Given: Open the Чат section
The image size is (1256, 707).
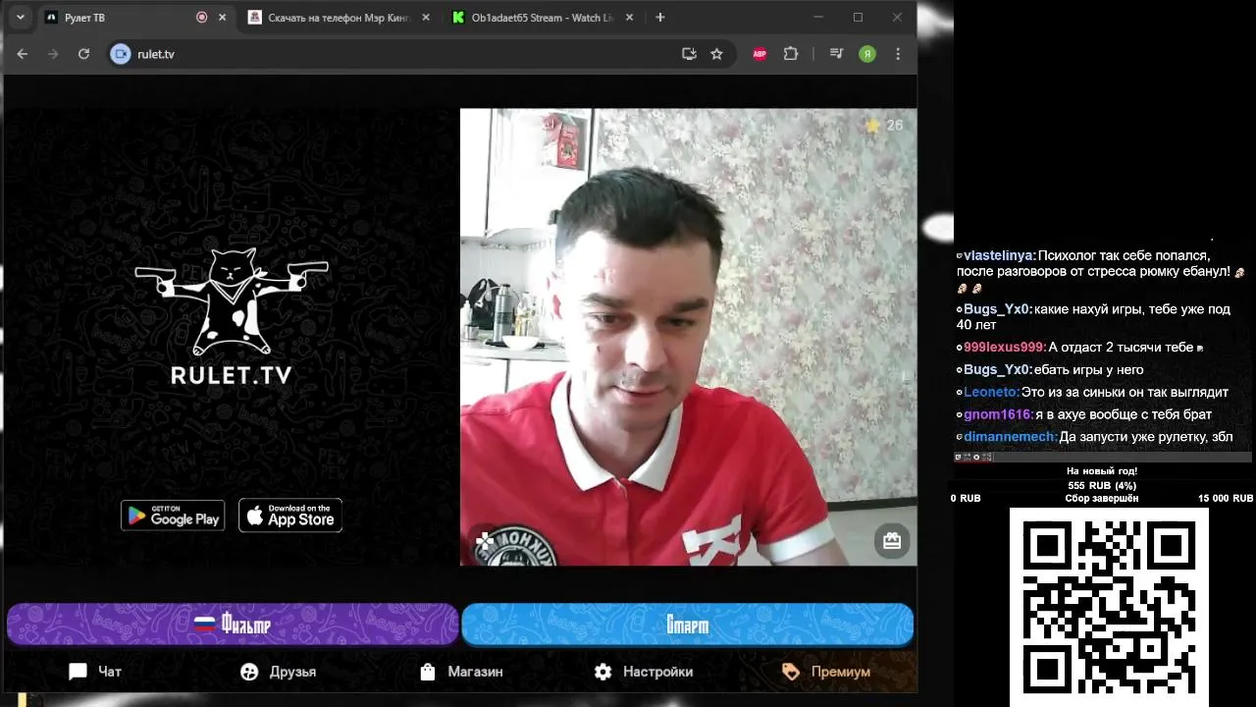Looking at the screenshot, I should coord(95,672).
